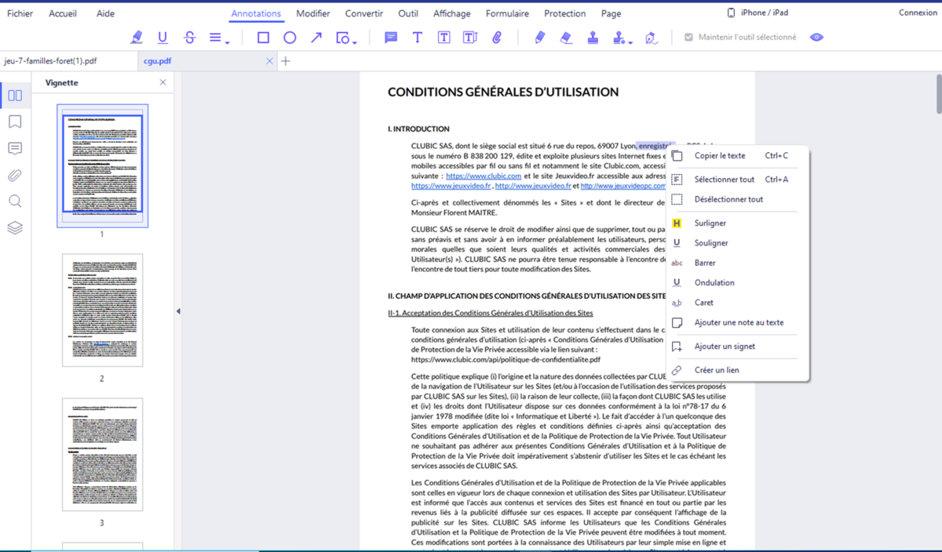Screen dimensions: 942x552
Task: Select the paperclip Attachment tool
Action: click(497, 37)
